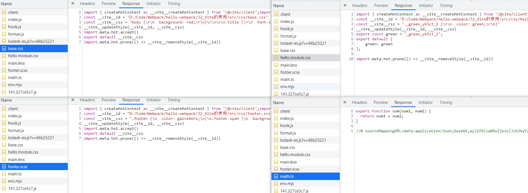Open Initiator tab in bottom-right panel
Image resolution: width=528 pixels, height=193 pixels.
(x=426, y=102)
